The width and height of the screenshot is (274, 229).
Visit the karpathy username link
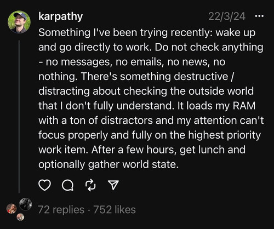pos(61,17)
